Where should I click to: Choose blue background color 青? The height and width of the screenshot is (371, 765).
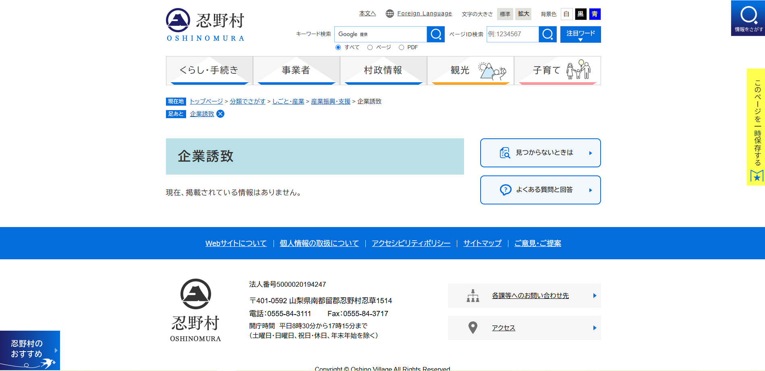tap(595, 14)
